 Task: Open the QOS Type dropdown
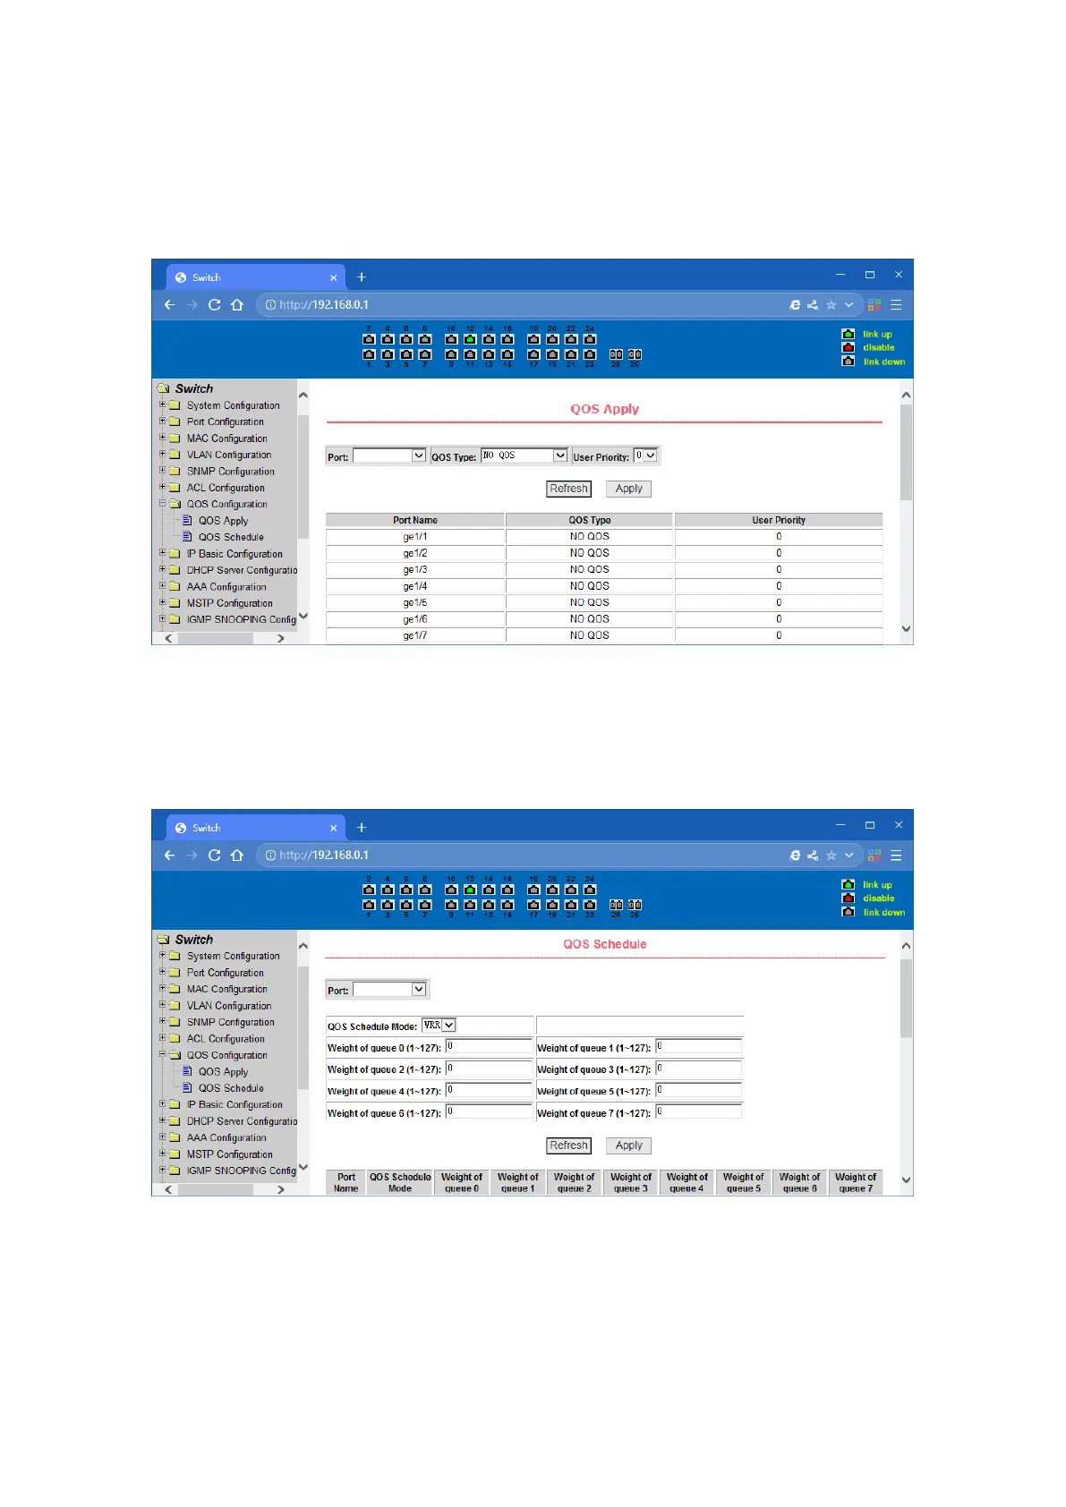point(524,456)
